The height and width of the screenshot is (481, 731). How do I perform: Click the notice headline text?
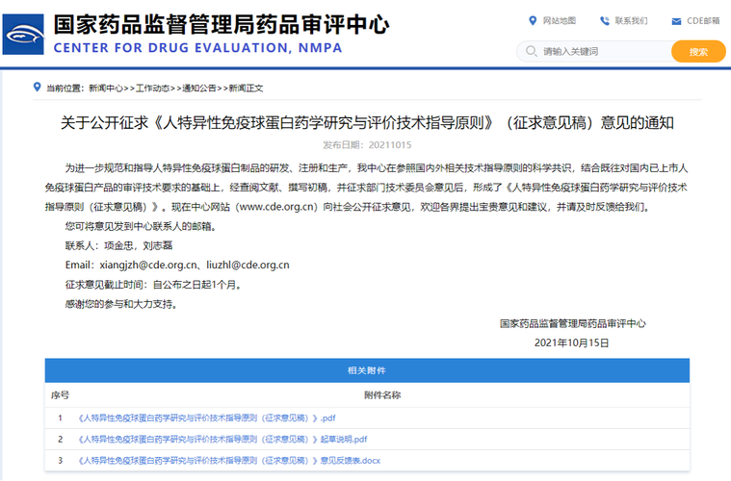coord(367,123)
